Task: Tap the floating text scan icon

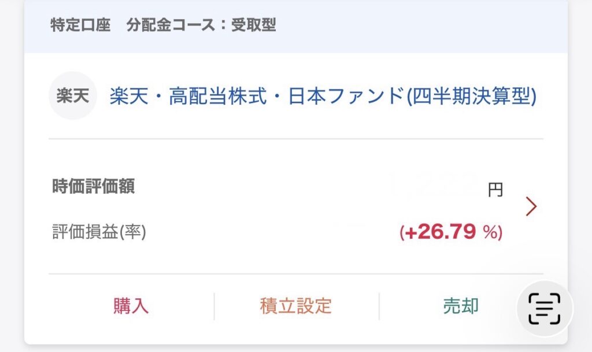Action: click(545, 309)
